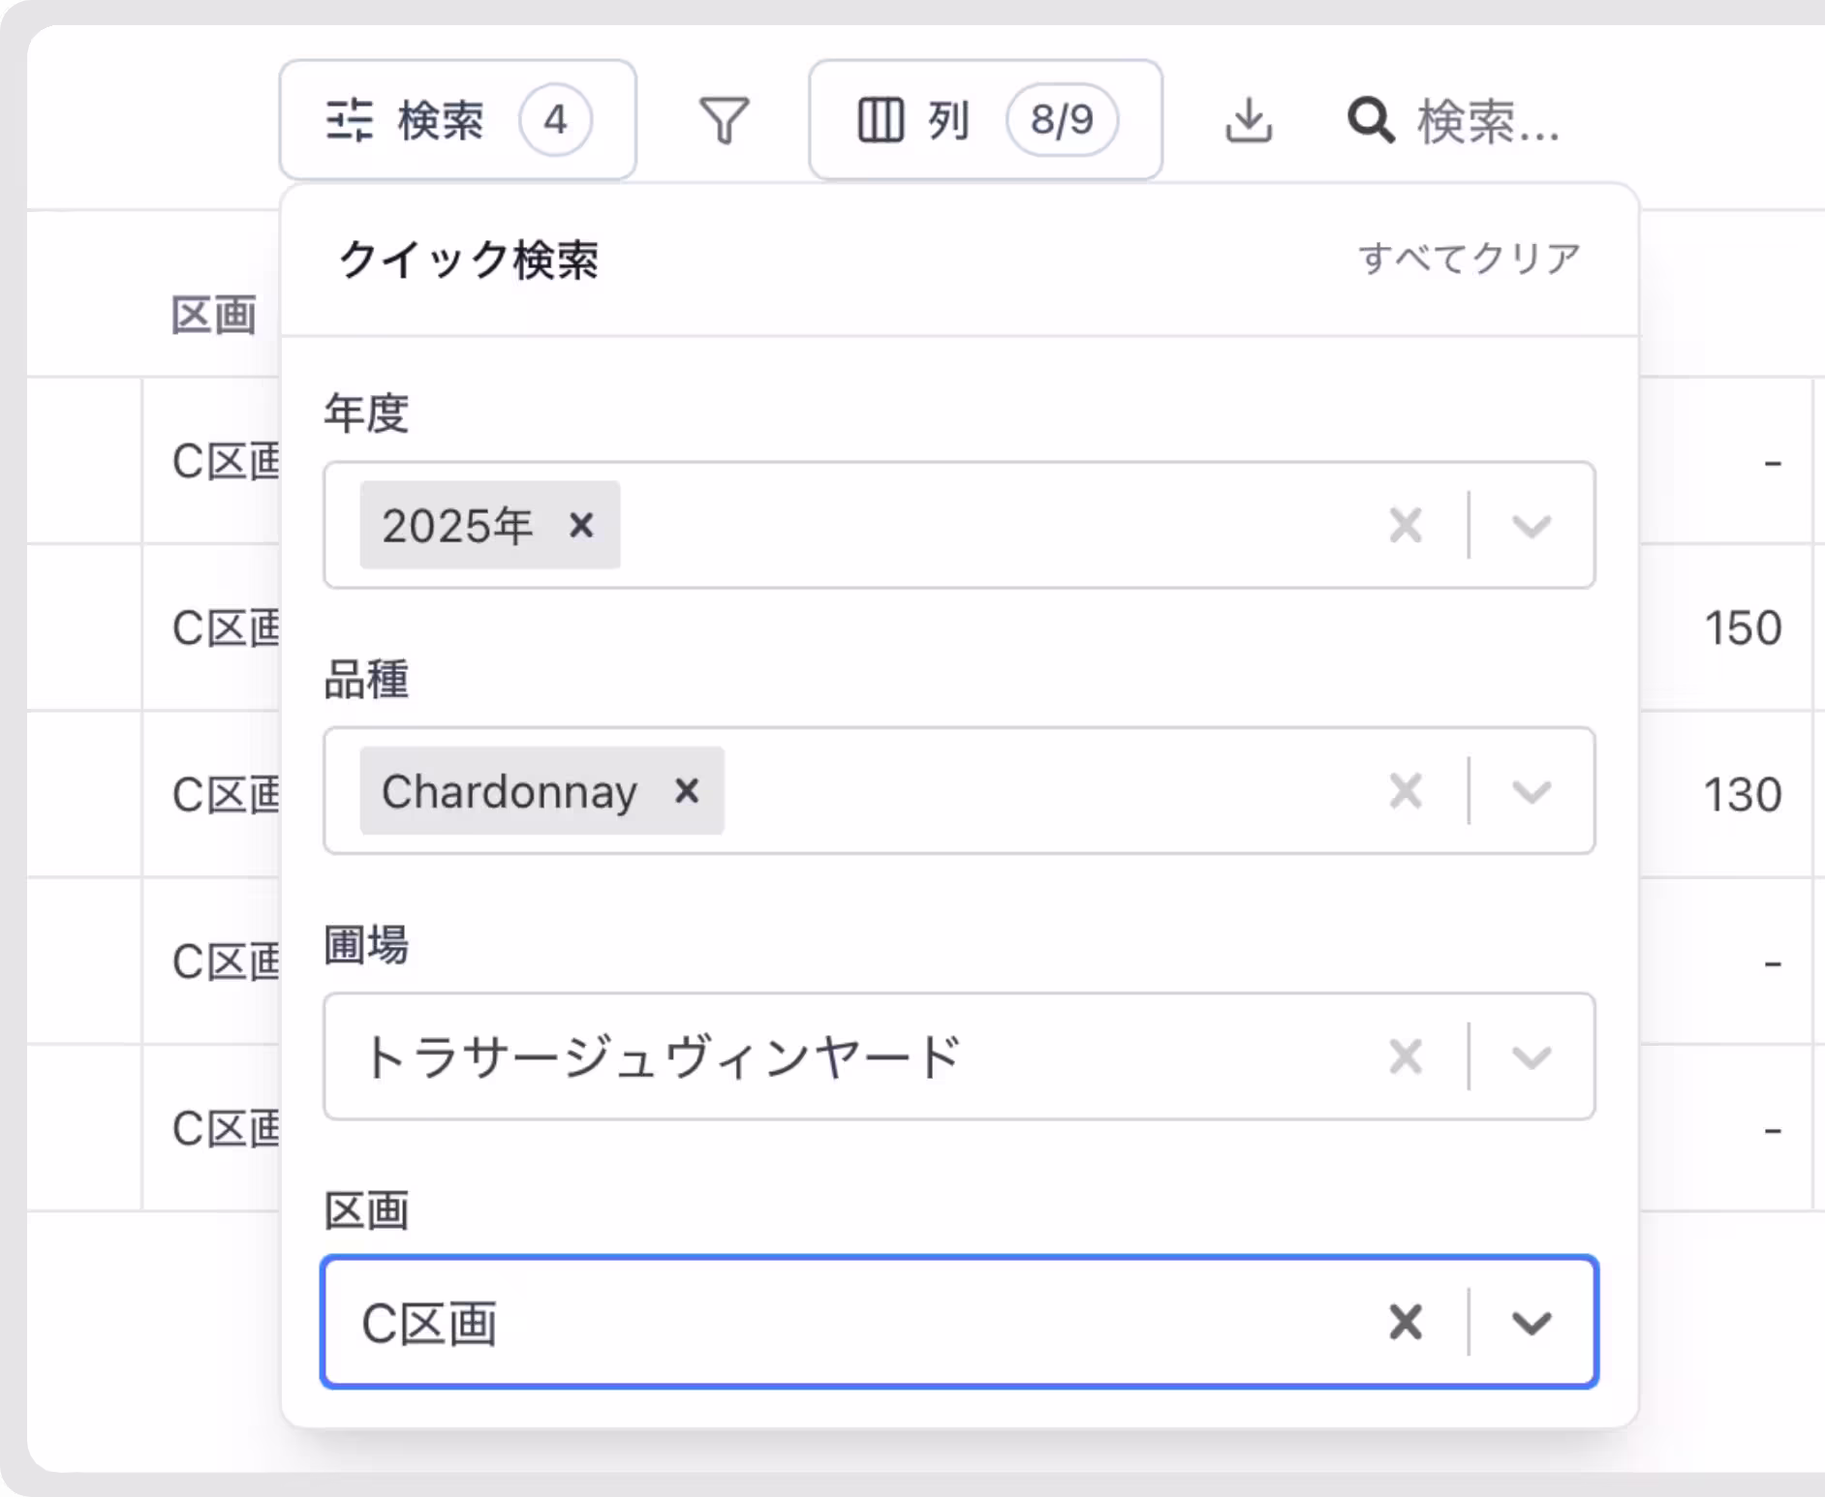
Task: Expand the 年度 dropdown options
Action: click(x=1529, y=525)
